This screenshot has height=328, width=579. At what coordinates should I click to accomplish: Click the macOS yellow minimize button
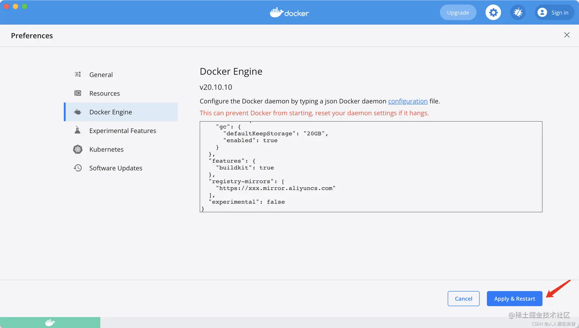point(16,7)
